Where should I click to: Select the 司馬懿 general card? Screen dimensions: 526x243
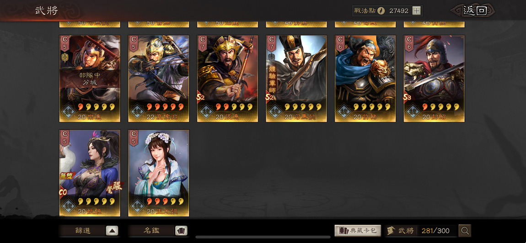(296, 79)
